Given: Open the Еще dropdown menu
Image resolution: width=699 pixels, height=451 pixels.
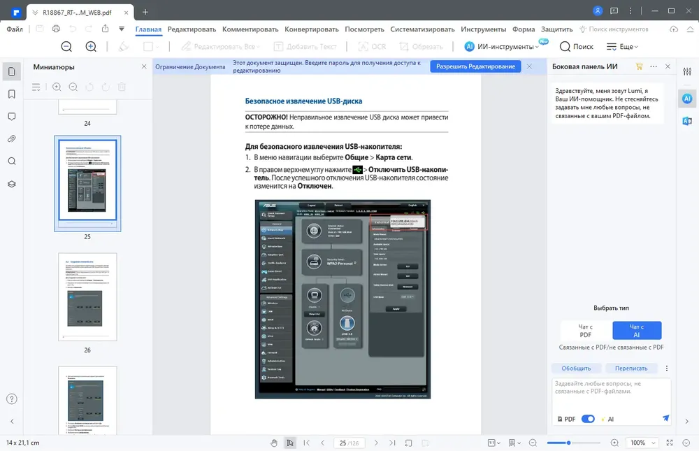Looking at the screenshot, I should [x=622, y=46].
